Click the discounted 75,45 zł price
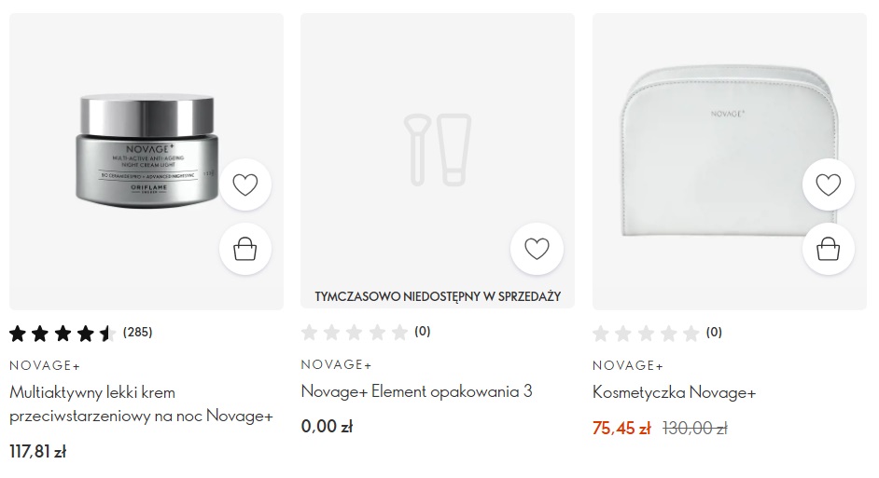 click(621, 429)
